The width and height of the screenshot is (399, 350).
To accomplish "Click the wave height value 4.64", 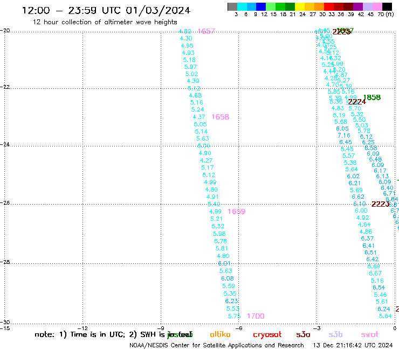I will click(x=364, y=225).
